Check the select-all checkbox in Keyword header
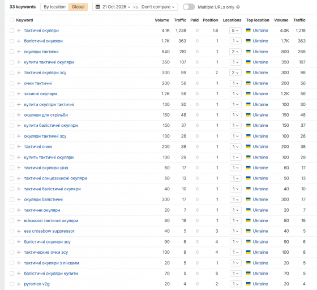The height and width of the screenshot is (290, 317). pyautogui.click(x=12, y=20)
